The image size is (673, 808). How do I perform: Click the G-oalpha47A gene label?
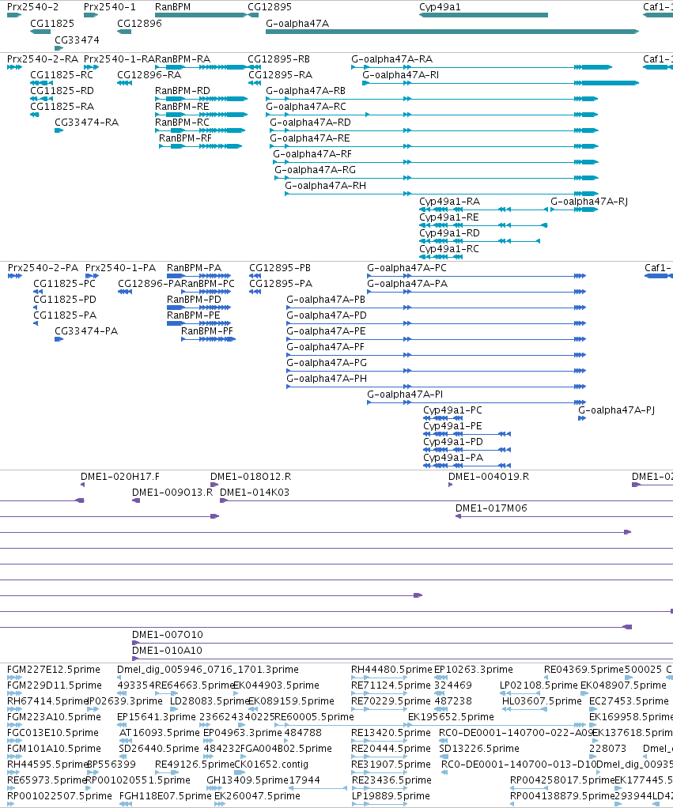point(297,24)
